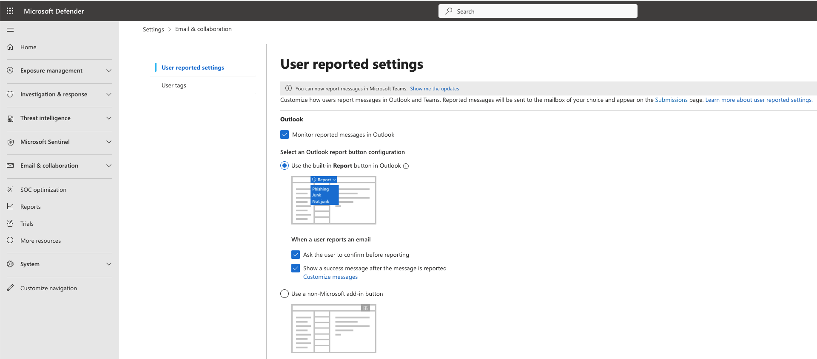
Task: Expand Email & collaboration chevron in sidebar
Action: coord(109,165)
